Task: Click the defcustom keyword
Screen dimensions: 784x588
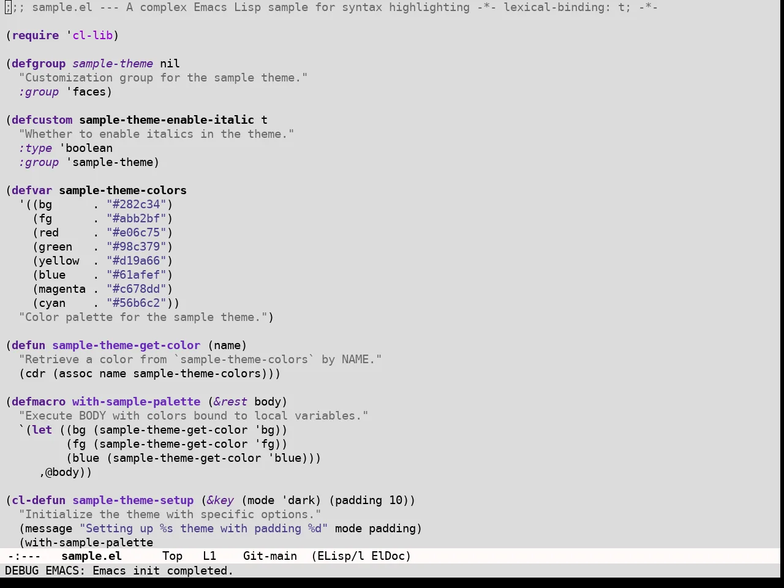Action: pyautogui.click(x=42, y=120)
